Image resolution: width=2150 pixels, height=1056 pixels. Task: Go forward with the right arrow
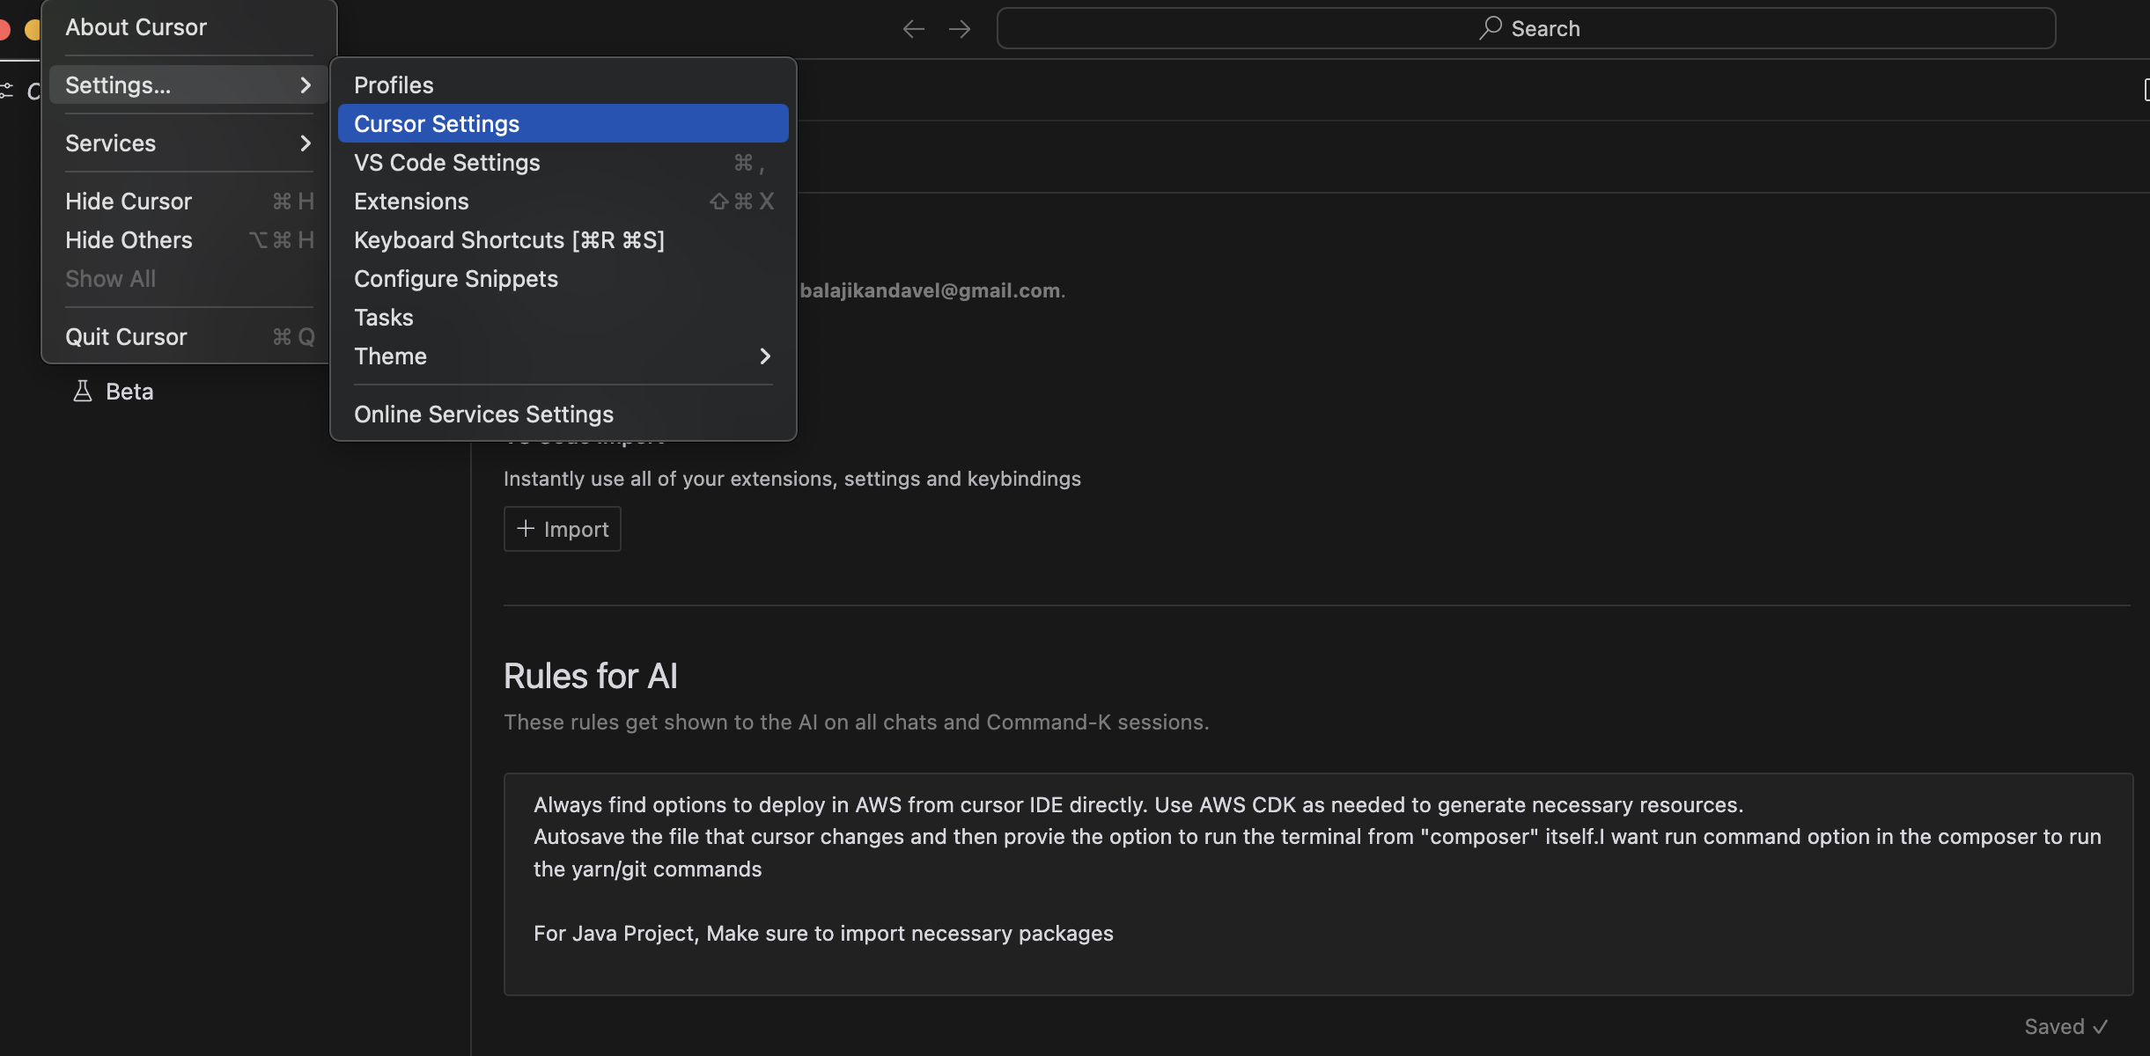tap(960, 29)
